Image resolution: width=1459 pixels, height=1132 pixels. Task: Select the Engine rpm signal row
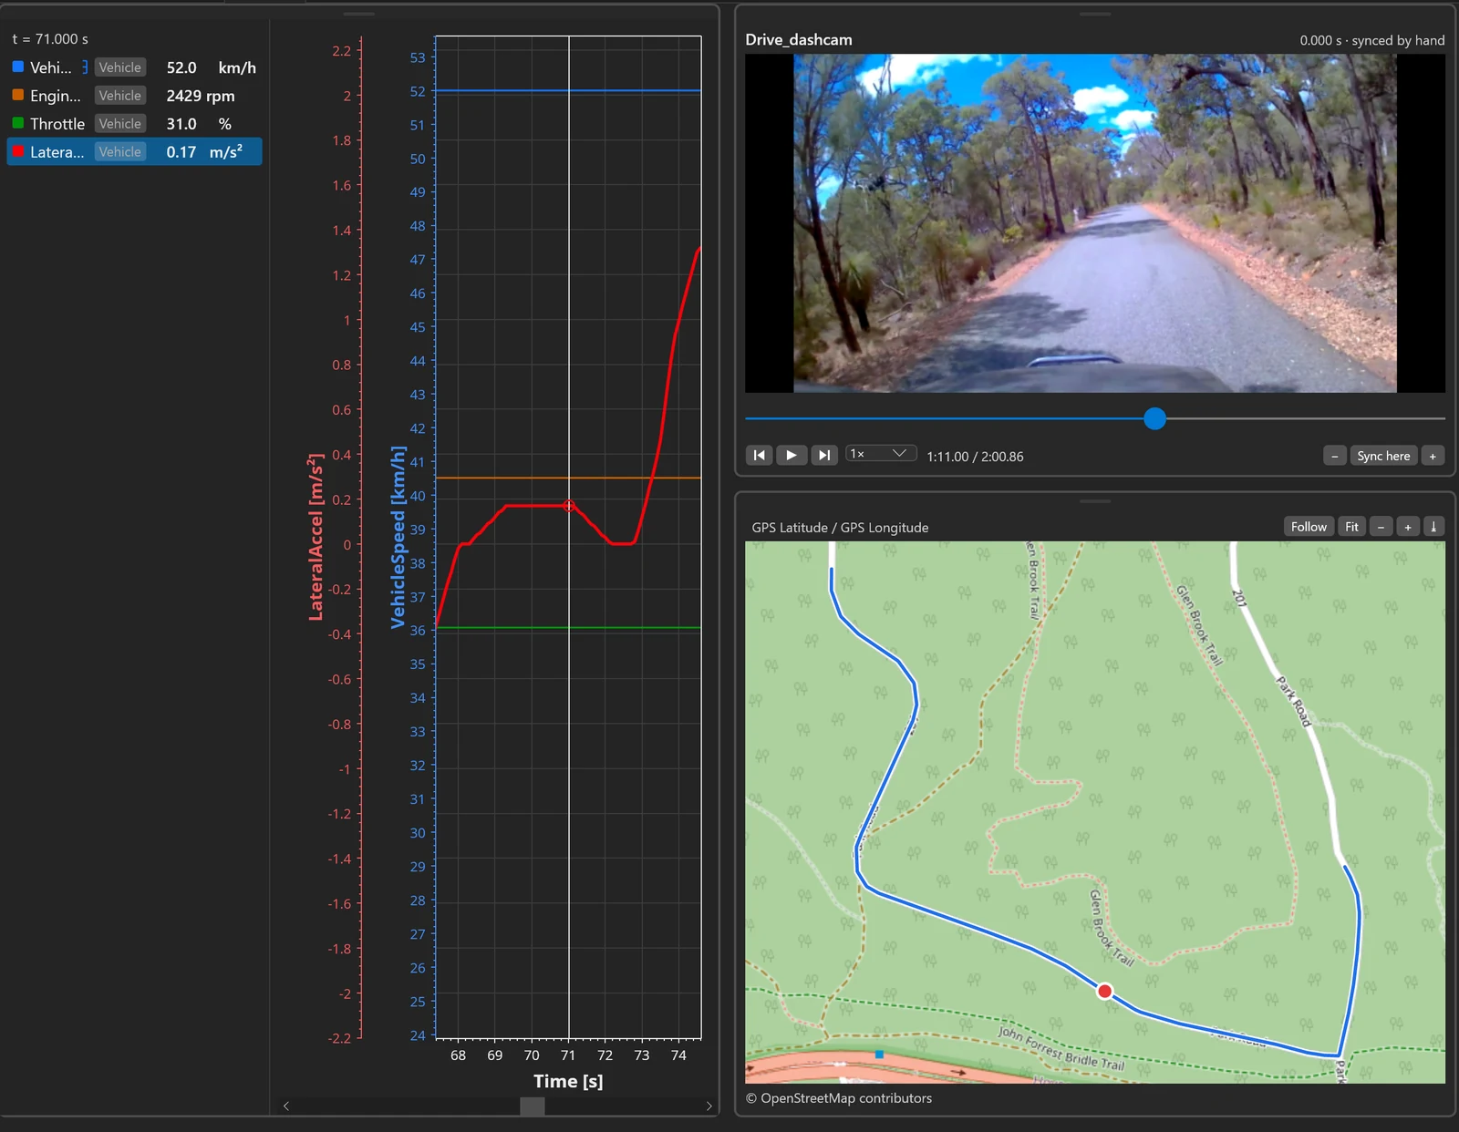click(x=134, y=96)
